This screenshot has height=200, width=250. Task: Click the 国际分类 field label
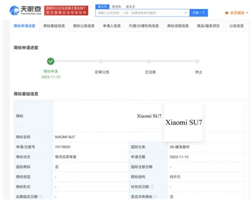click(138, 147)
